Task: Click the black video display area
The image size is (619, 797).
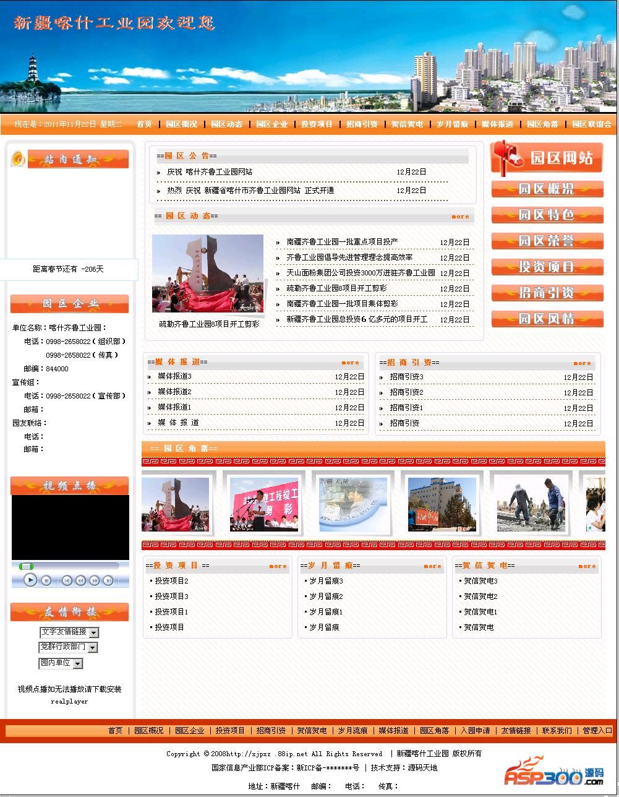Action: click(x=70, y=527)
